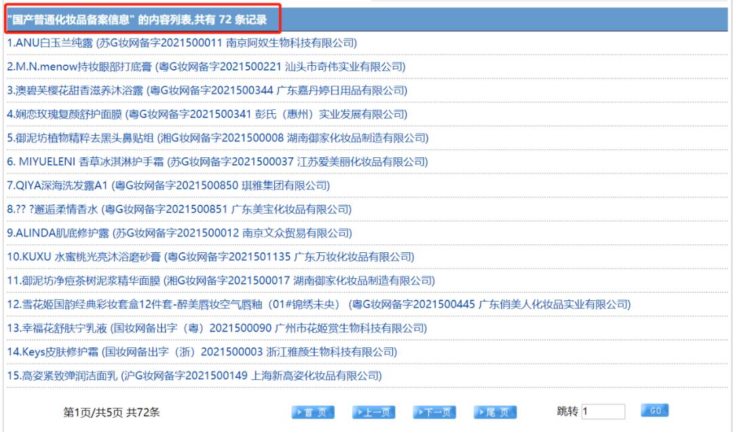Open record 7 QIYA深海洗发露A1

(168, 186)
